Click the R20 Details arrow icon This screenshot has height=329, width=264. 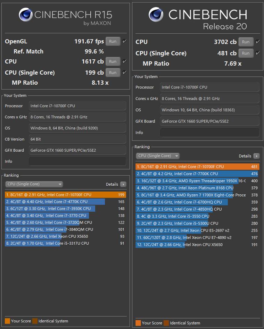click(x=256, y=156)
